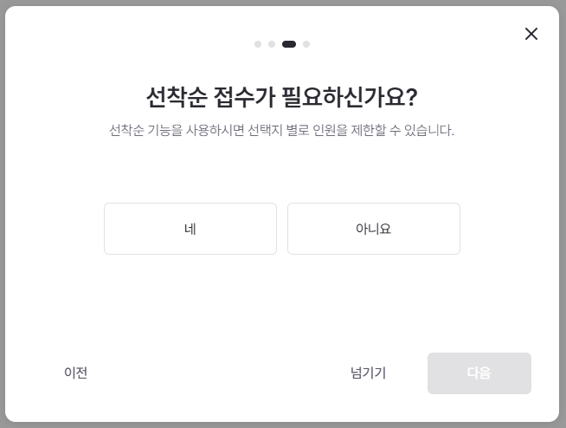Return to the previous wizard step
566x428 pixels.
(76, 373)
